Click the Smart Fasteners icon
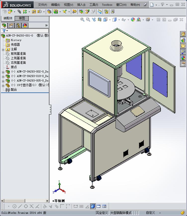Image resolution: width=187 pixels, height=216 pixels. pos(34,11)
